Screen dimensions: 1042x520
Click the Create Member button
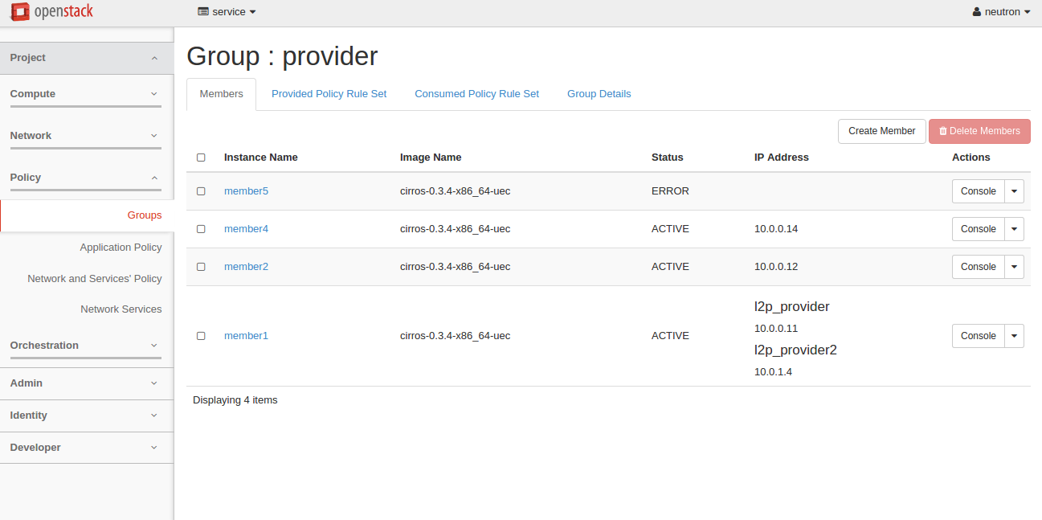[x=881, y=131]
